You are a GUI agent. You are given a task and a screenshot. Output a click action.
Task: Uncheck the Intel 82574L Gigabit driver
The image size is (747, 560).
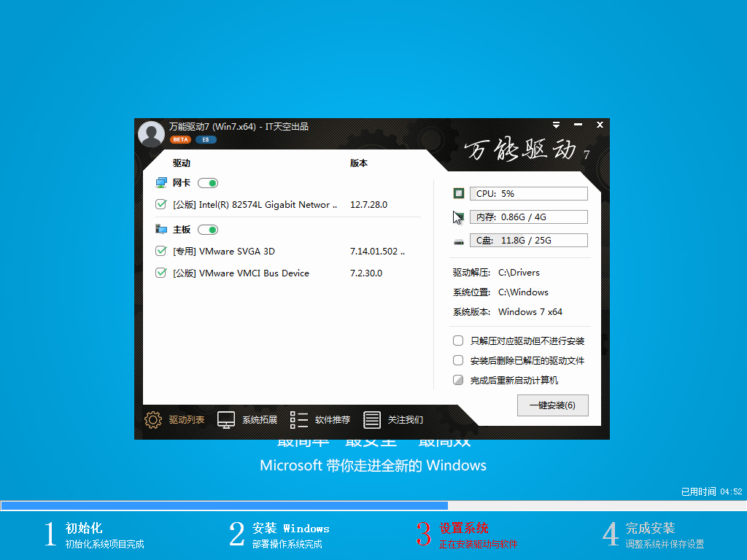[160, 204]
